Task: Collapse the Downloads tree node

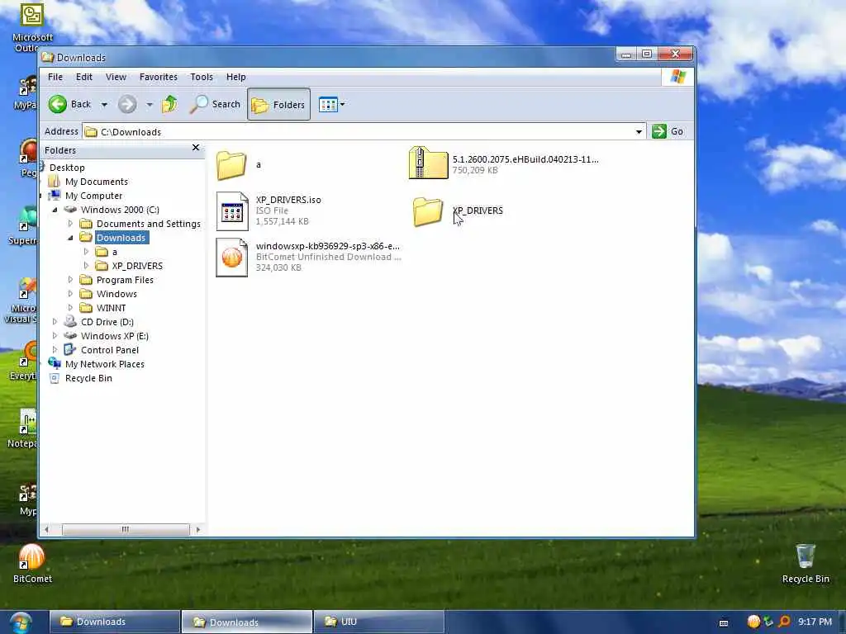Action: click(70, 238)
